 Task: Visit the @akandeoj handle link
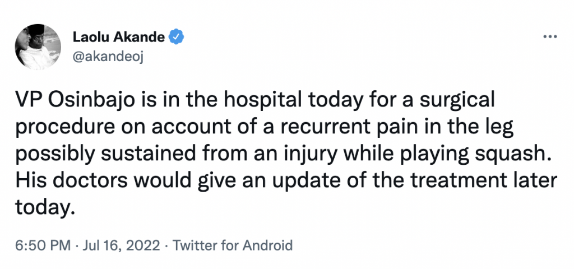tap(108, 57)
